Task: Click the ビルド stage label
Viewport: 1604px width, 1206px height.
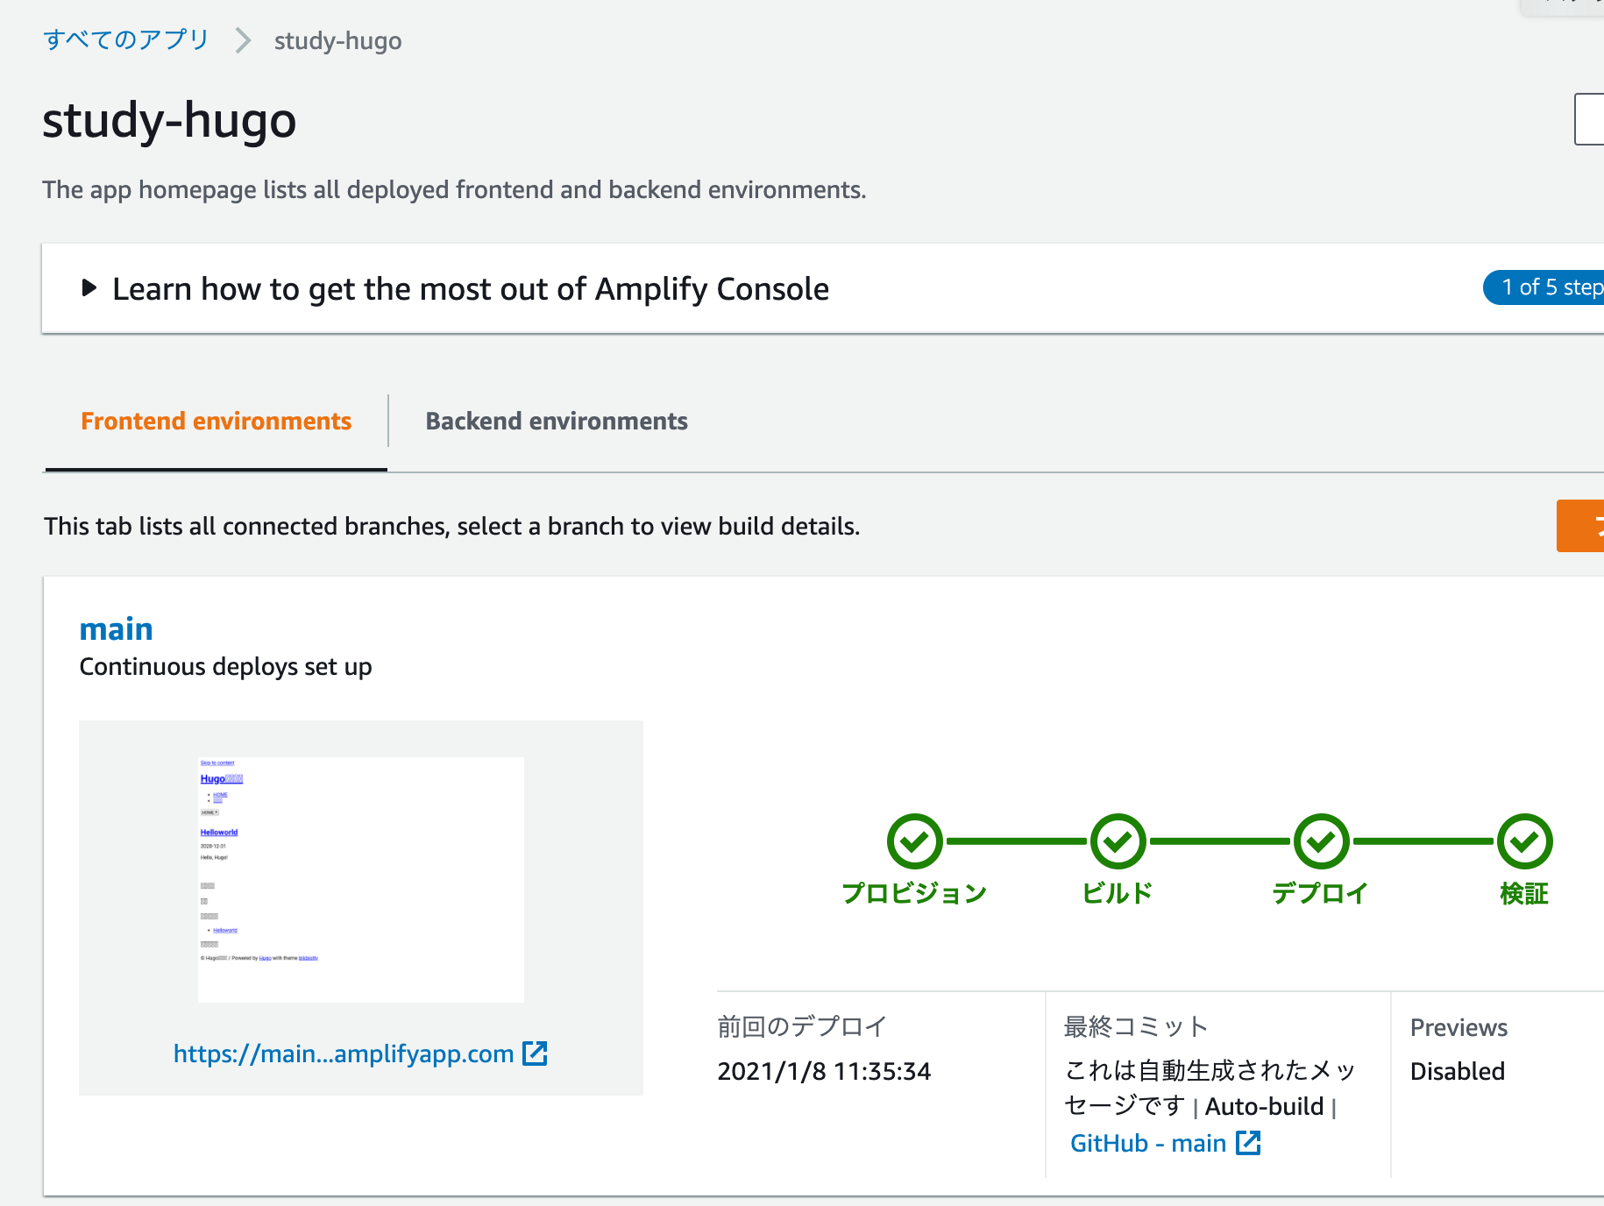Action: (x=1118, y=893)
